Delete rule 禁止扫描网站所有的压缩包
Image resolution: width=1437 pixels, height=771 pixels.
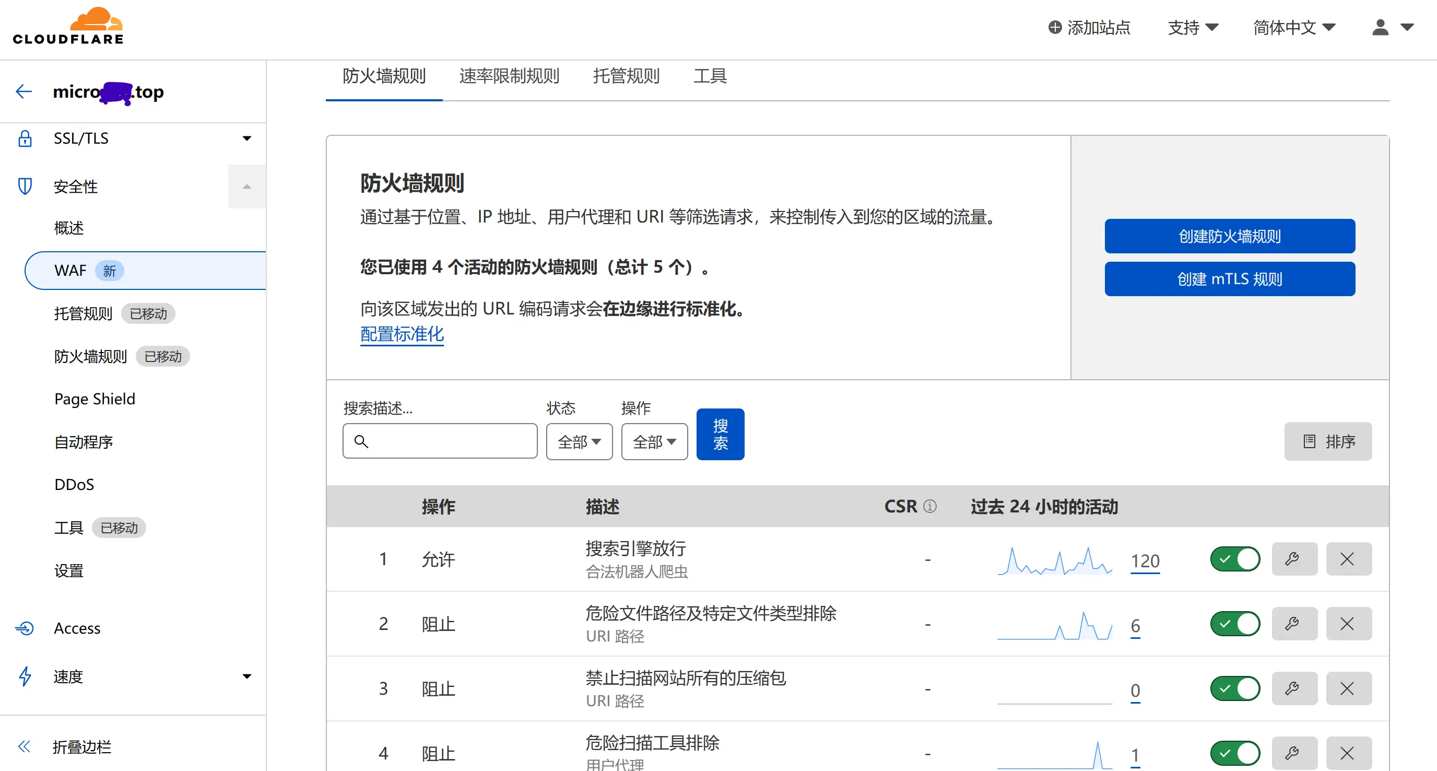[1349, 688]
